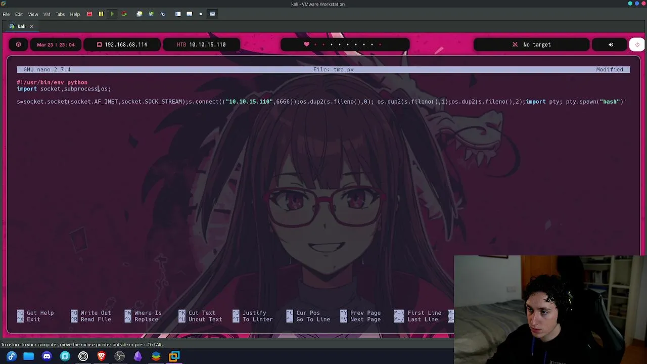647x364 pixels.
Task: Click the Next Page shortcut label
Action: tap(365, 320)
